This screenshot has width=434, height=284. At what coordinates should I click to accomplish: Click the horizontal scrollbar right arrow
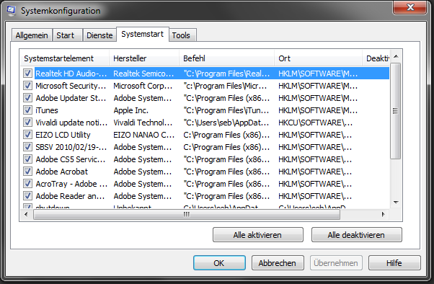[383, 214]
